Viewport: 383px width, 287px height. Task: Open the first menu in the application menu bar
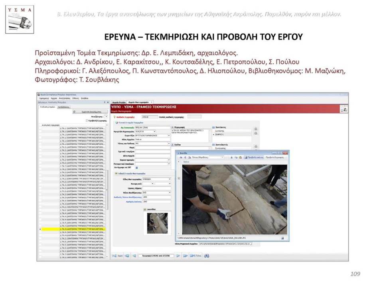(x=44, y=98)
